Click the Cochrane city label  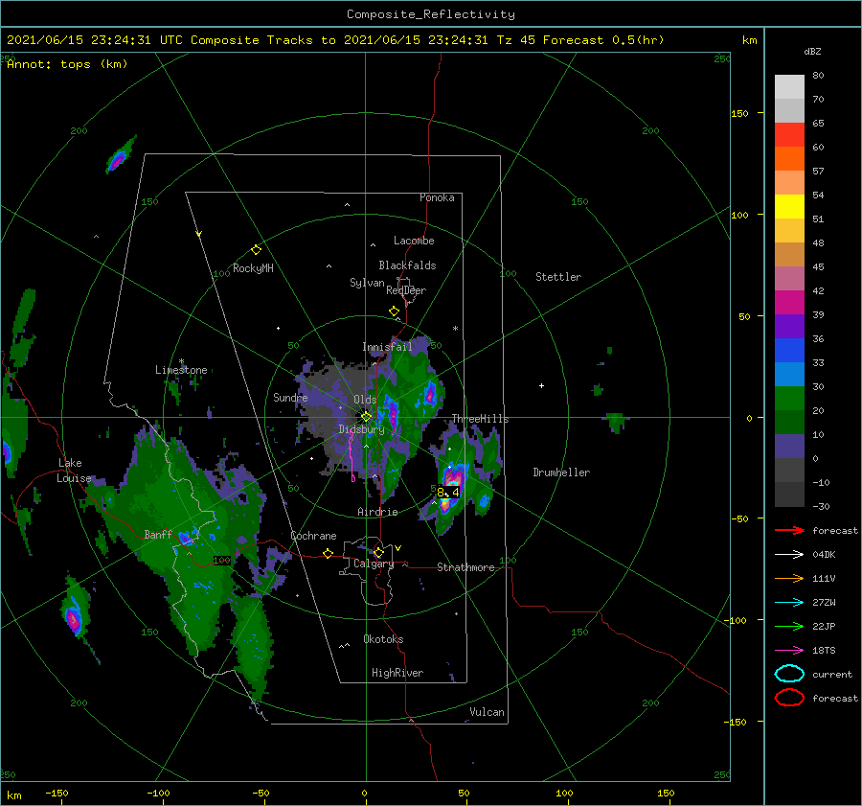click(x=313, y=536)
